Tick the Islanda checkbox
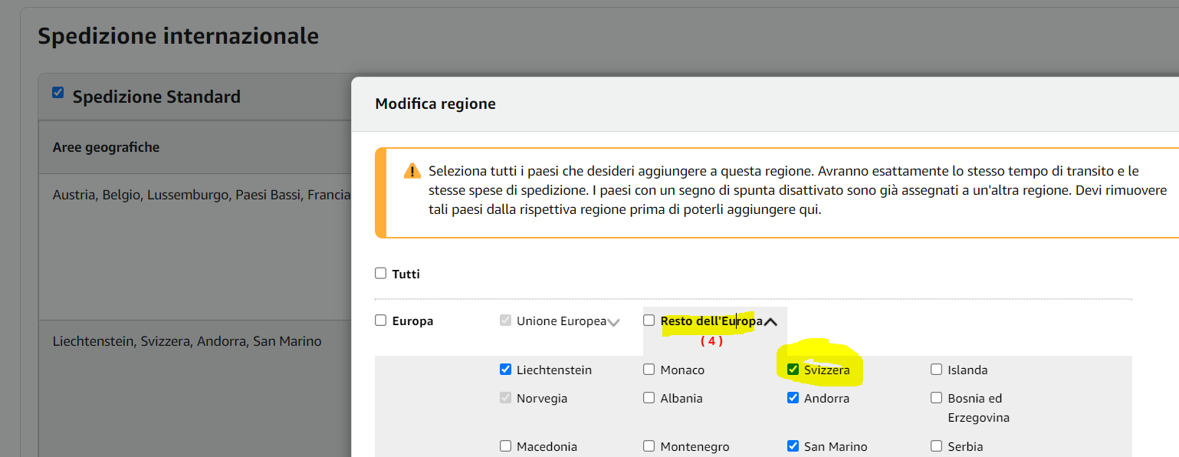 coord(936,369)
